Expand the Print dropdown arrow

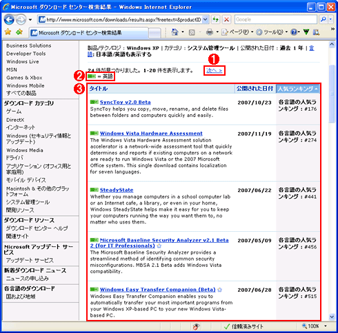[217, 32]
